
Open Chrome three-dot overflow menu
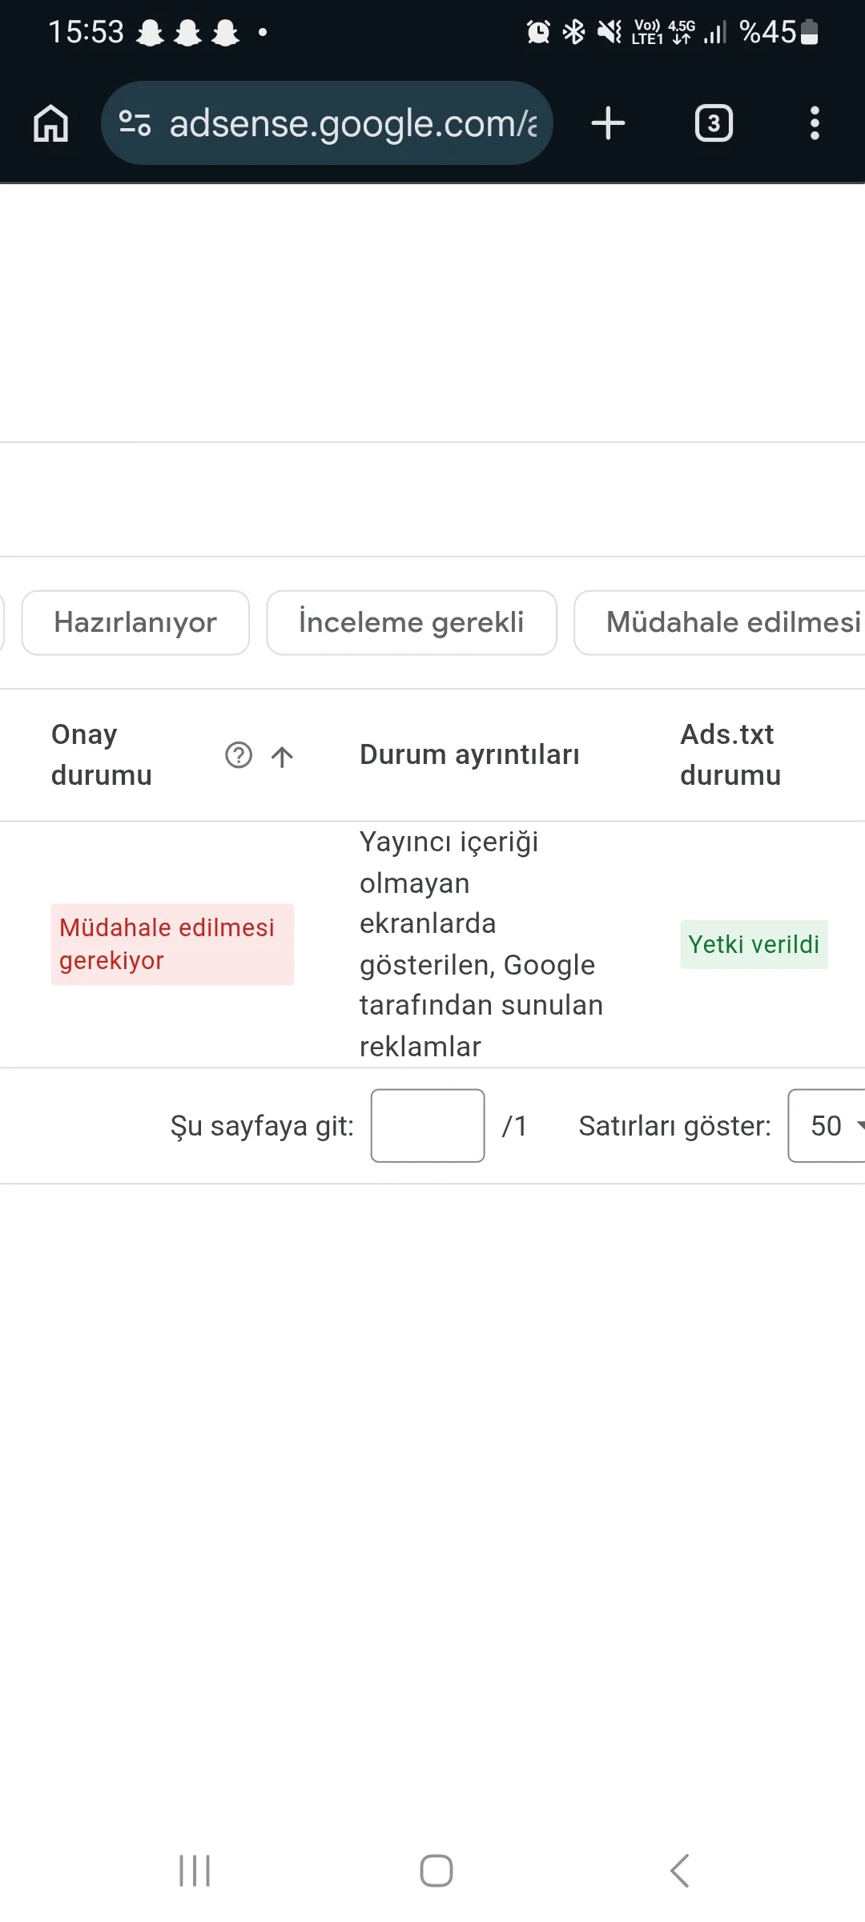tap(815, 123)
